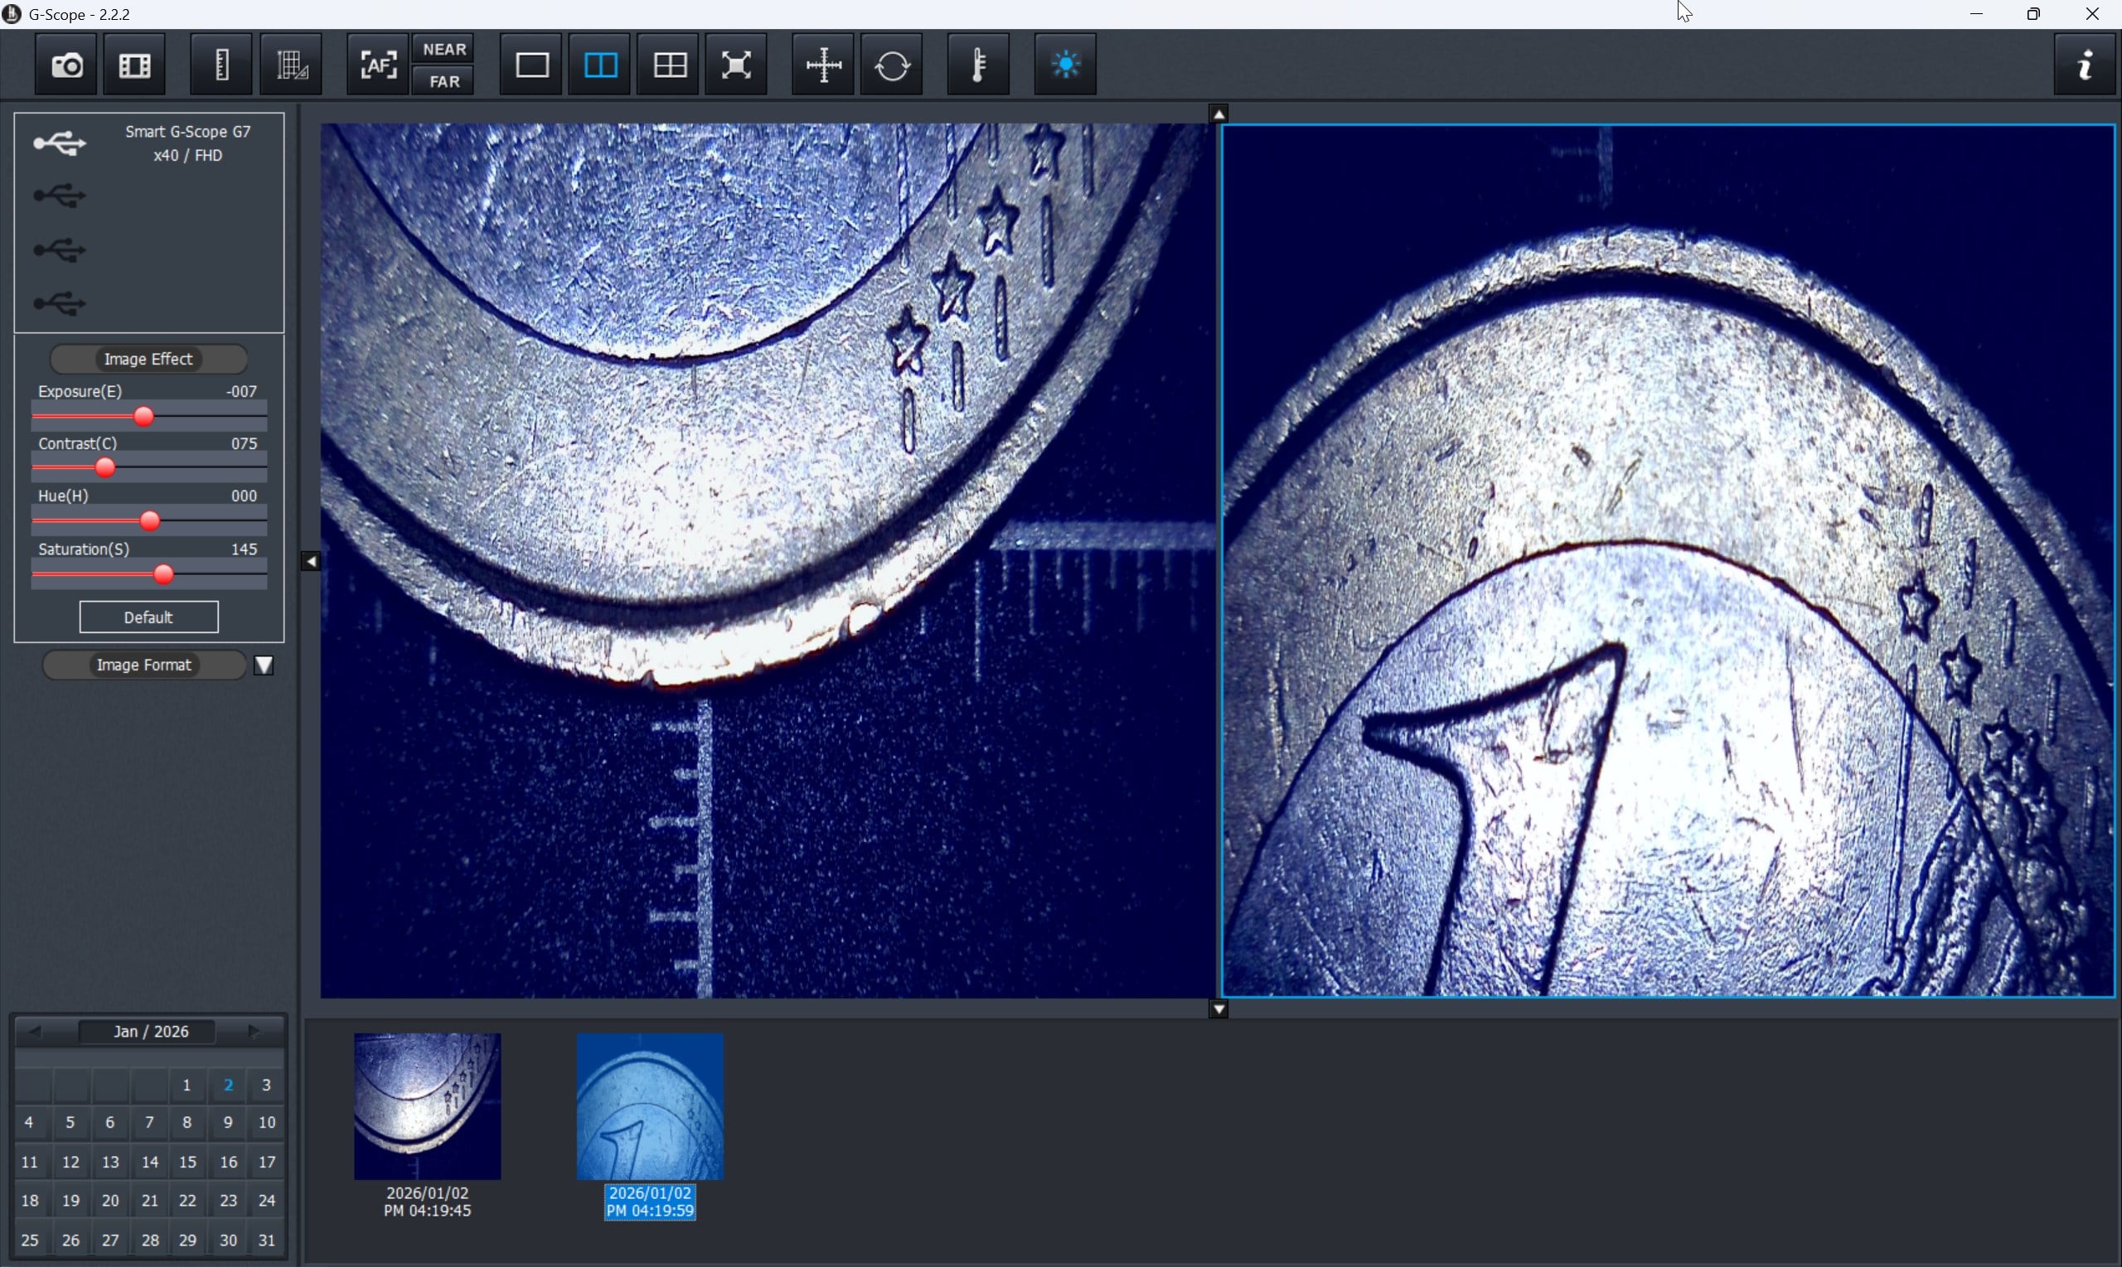Screen dimensions: 2122x1267
Task: Open the ruler measurement tool
Action: pyautogui.click(x=221, y=65)
